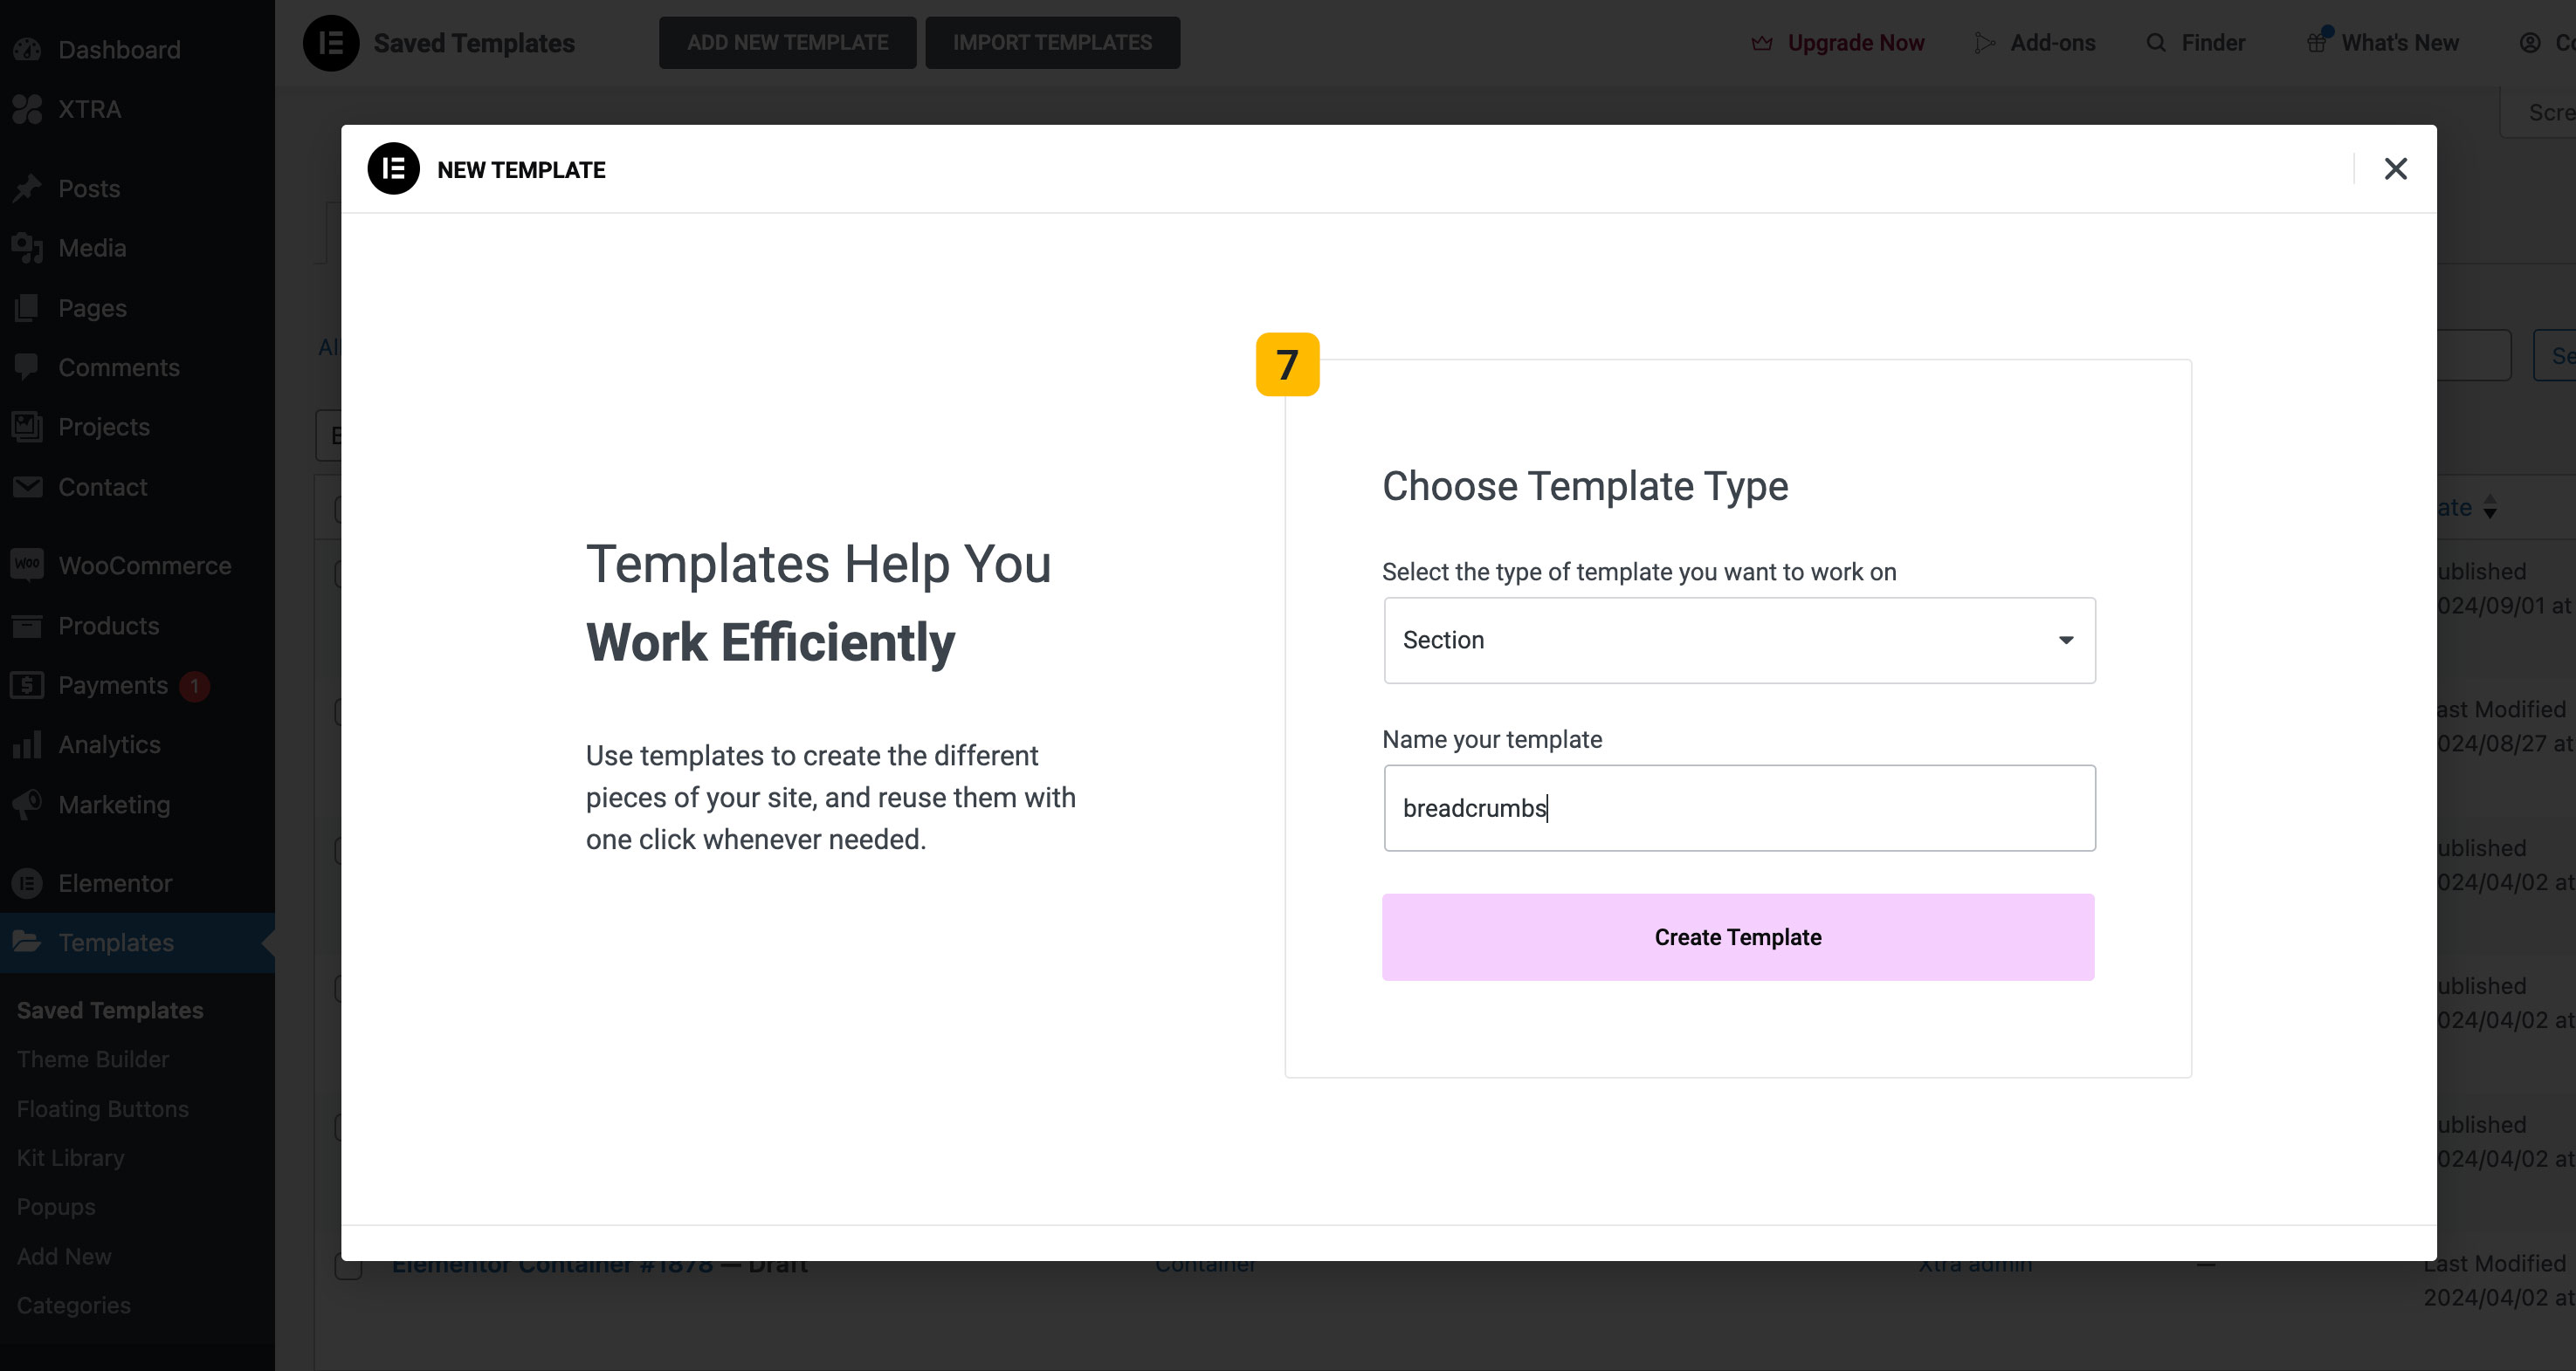Open the Products menu item

click(108, 626)
